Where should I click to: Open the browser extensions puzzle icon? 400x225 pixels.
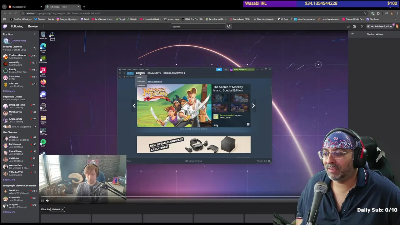378,13
